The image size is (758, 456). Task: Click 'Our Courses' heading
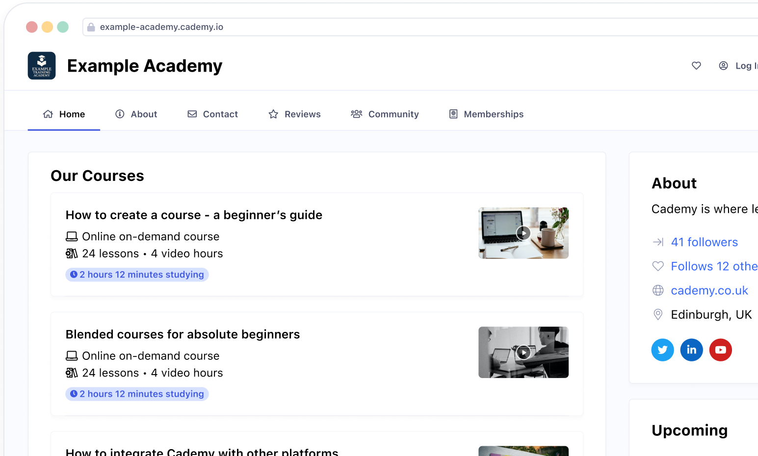coord(98,176)
